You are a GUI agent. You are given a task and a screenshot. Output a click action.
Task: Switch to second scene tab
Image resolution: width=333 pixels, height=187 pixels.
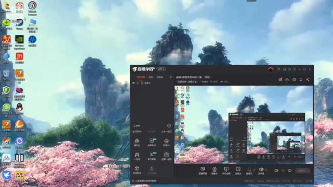click(151, 77)
